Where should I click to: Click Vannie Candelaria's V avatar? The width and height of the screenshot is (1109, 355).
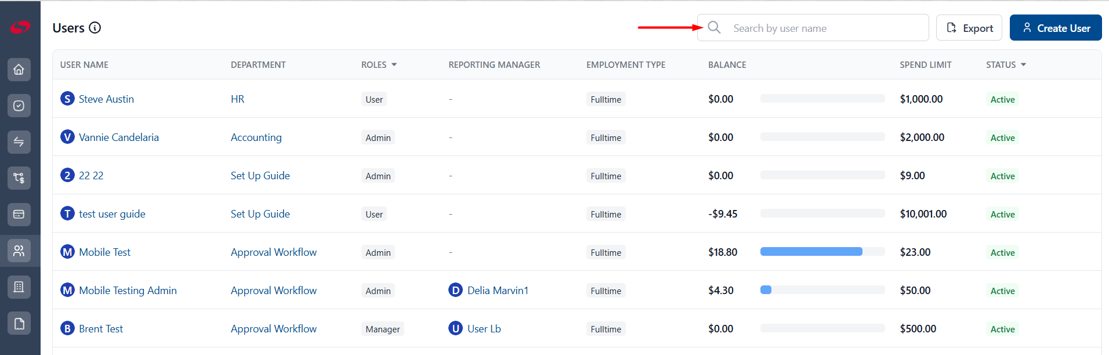point(68,137)
